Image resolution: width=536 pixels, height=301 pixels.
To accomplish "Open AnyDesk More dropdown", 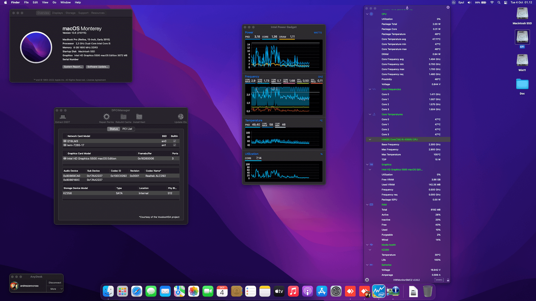I will tap(55, 289).
